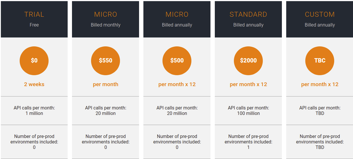Select the CUSTOM plan header

point(320,19)
